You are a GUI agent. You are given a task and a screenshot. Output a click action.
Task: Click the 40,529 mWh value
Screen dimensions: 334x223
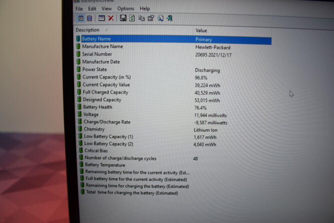(x=207, y=93)
